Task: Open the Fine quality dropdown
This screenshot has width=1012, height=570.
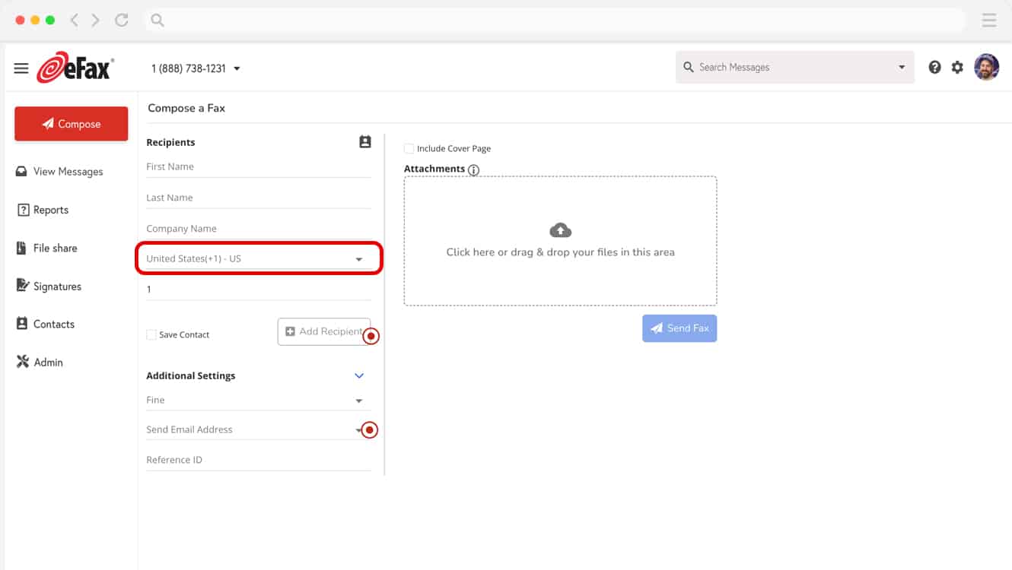Action: [x=358, y=400]
